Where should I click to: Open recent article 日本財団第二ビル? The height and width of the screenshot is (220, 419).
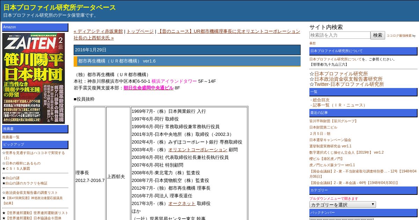(323, 127)
